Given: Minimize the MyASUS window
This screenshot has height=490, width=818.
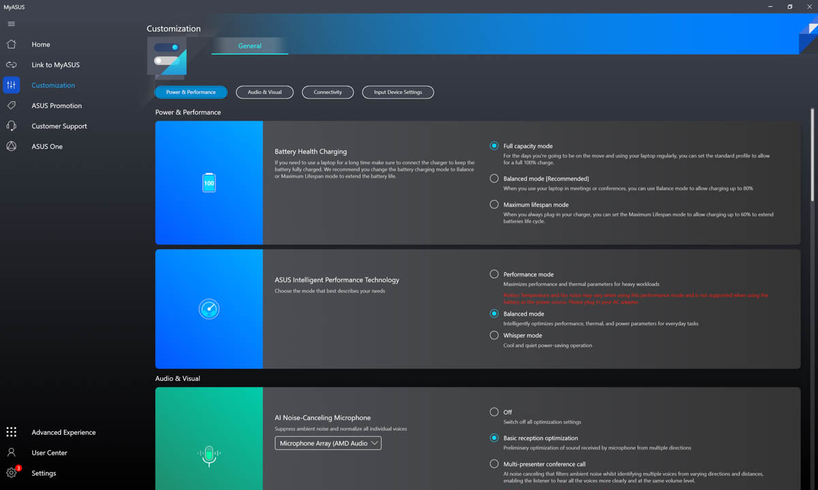Looking at the screenshot, I should tap(770, 7).
